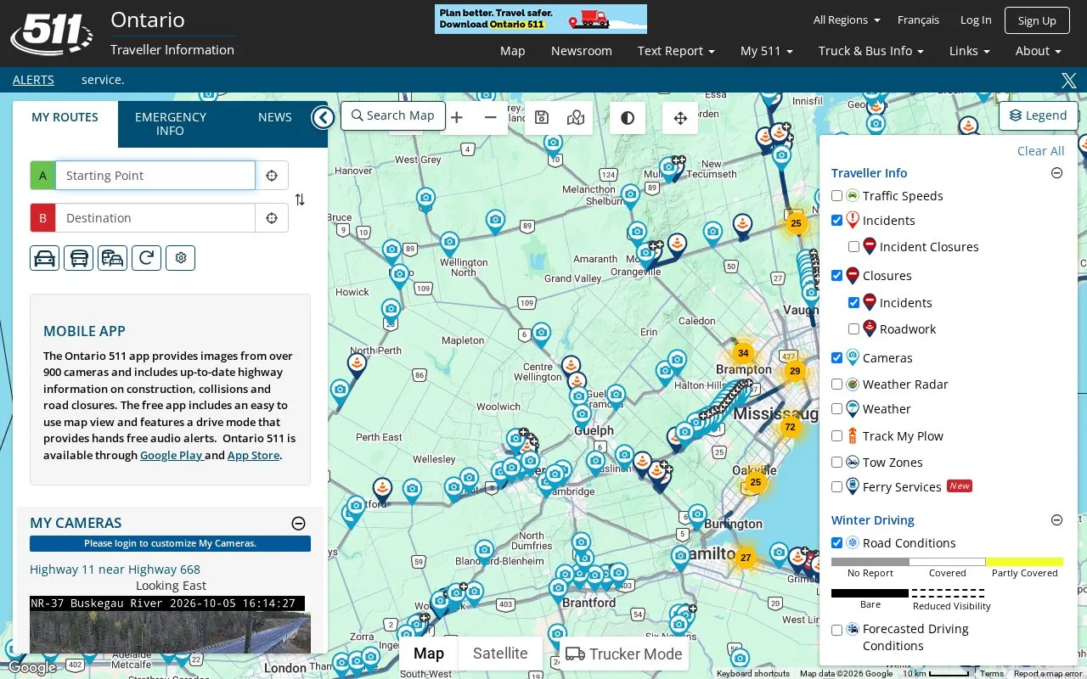Click Clear All in the legend panel
The image size is (1087, 679).
pos(1041,151)
